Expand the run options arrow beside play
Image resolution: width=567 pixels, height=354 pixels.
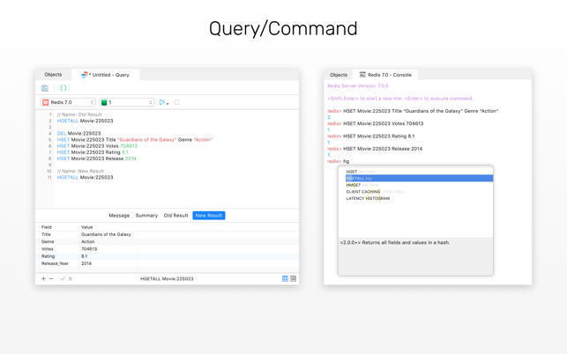tap(168, 104)
